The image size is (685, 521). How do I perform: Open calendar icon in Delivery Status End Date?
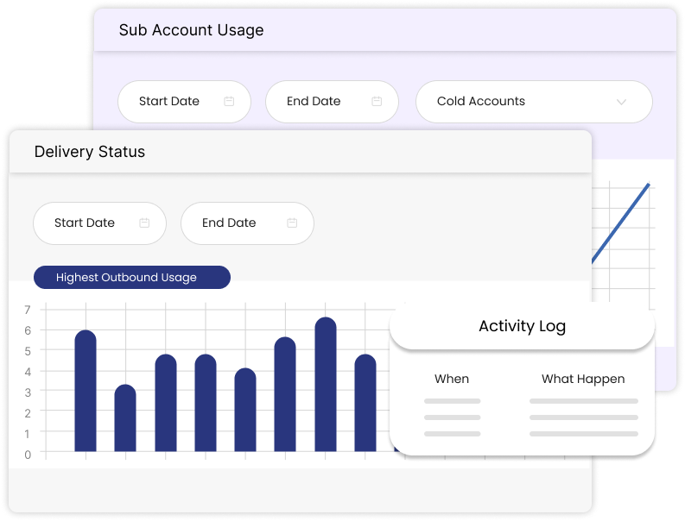292,223
